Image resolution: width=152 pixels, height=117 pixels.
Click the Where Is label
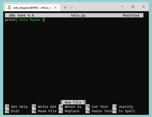point(73,107)
